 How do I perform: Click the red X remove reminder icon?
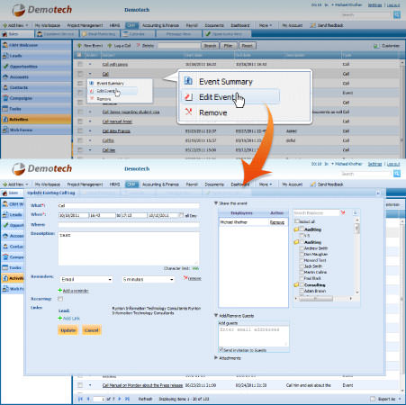click(185, 278)
